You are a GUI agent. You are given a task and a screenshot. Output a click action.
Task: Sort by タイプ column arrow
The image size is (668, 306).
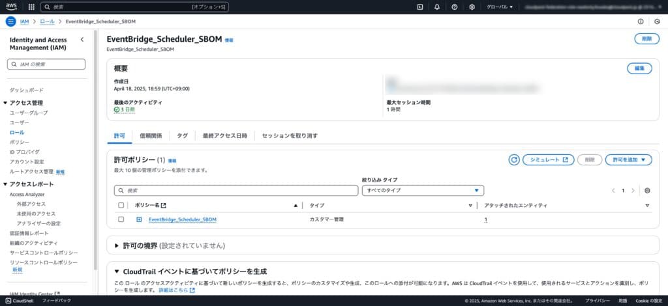470,205
